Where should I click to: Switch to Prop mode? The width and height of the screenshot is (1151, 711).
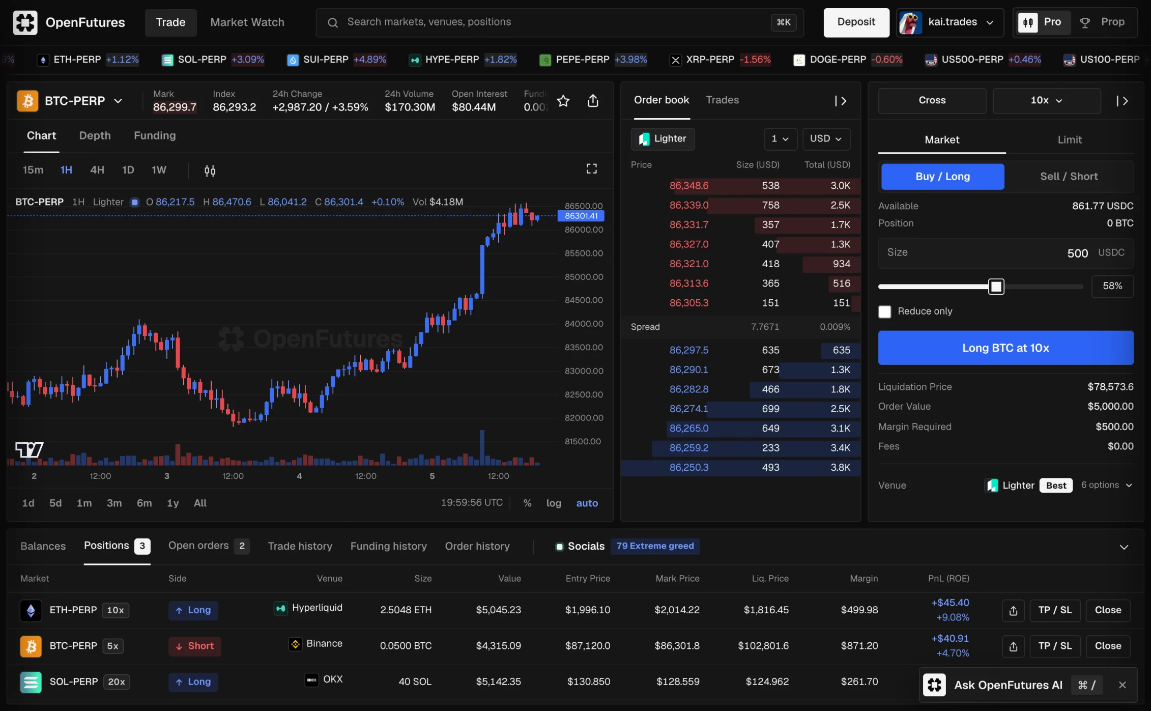[1103, 22]
